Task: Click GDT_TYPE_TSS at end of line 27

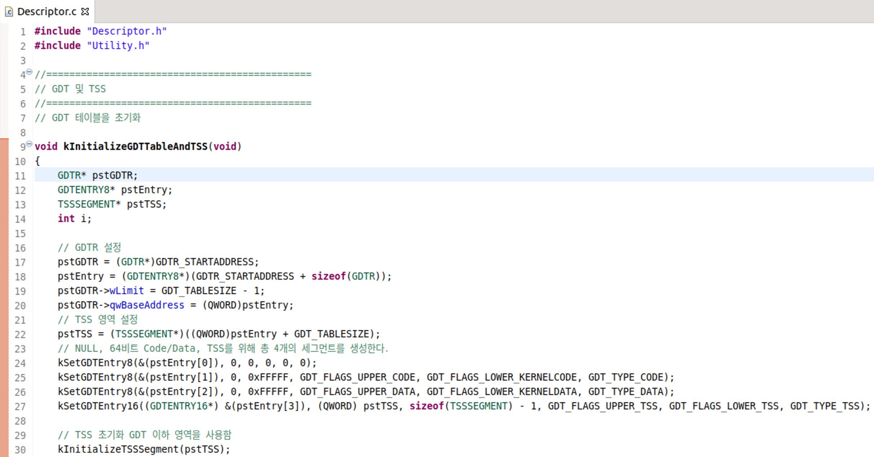Action: point(825,406)
